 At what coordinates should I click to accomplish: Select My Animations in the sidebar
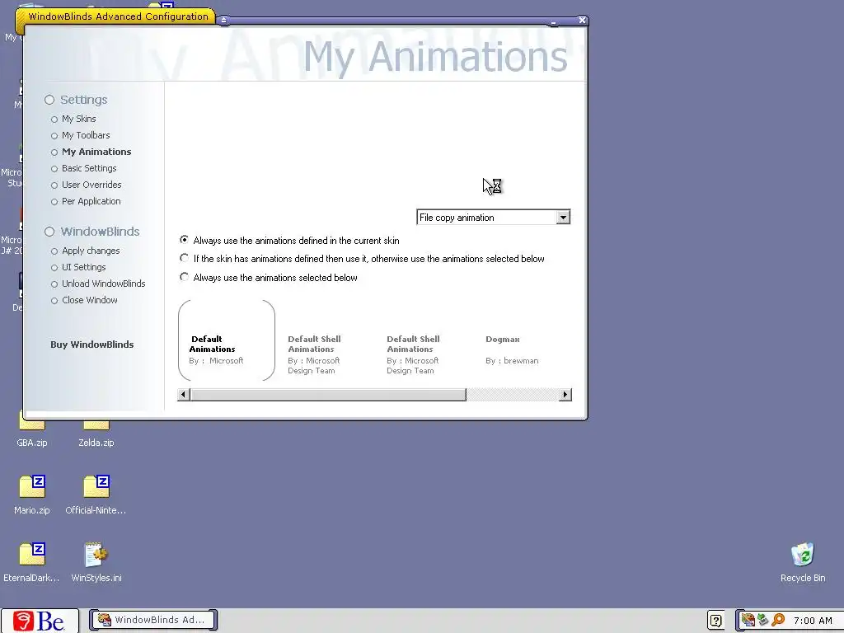pos(96,152)
